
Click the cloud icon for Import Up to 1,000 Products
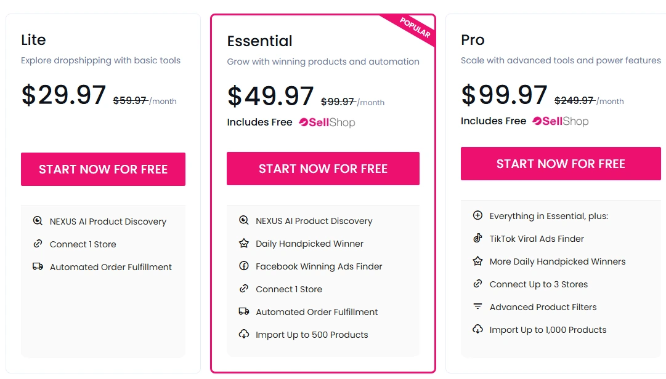pyautogui.click(x=478, y=330)
